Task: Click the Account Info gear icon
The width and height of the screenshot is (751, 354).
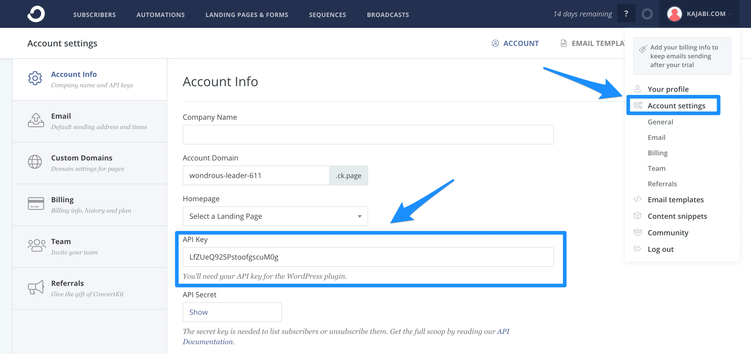Action: [35, 78]
